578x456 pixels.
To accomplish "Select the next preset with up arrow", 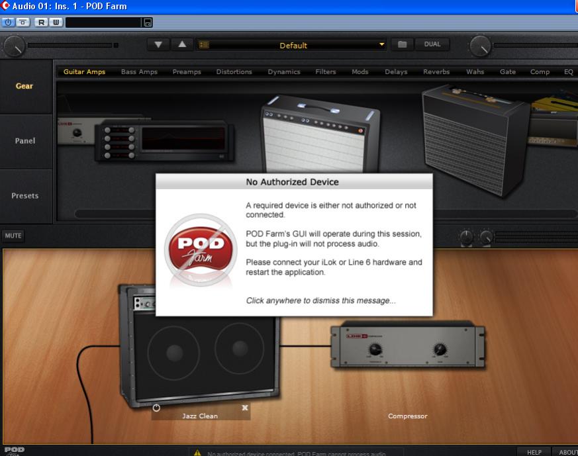I will point(182,44).
